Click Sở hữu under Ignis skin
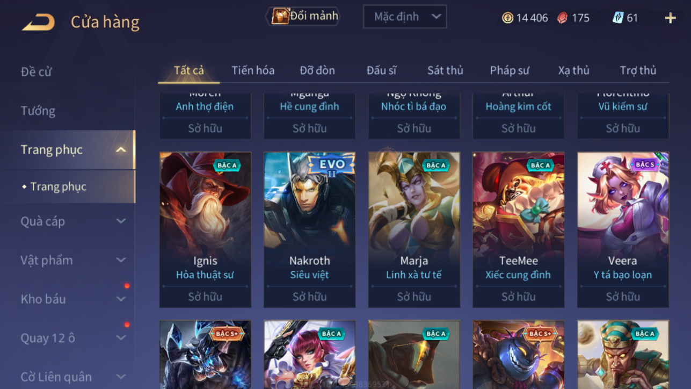691x389 pixels. (x=205, y=297)
